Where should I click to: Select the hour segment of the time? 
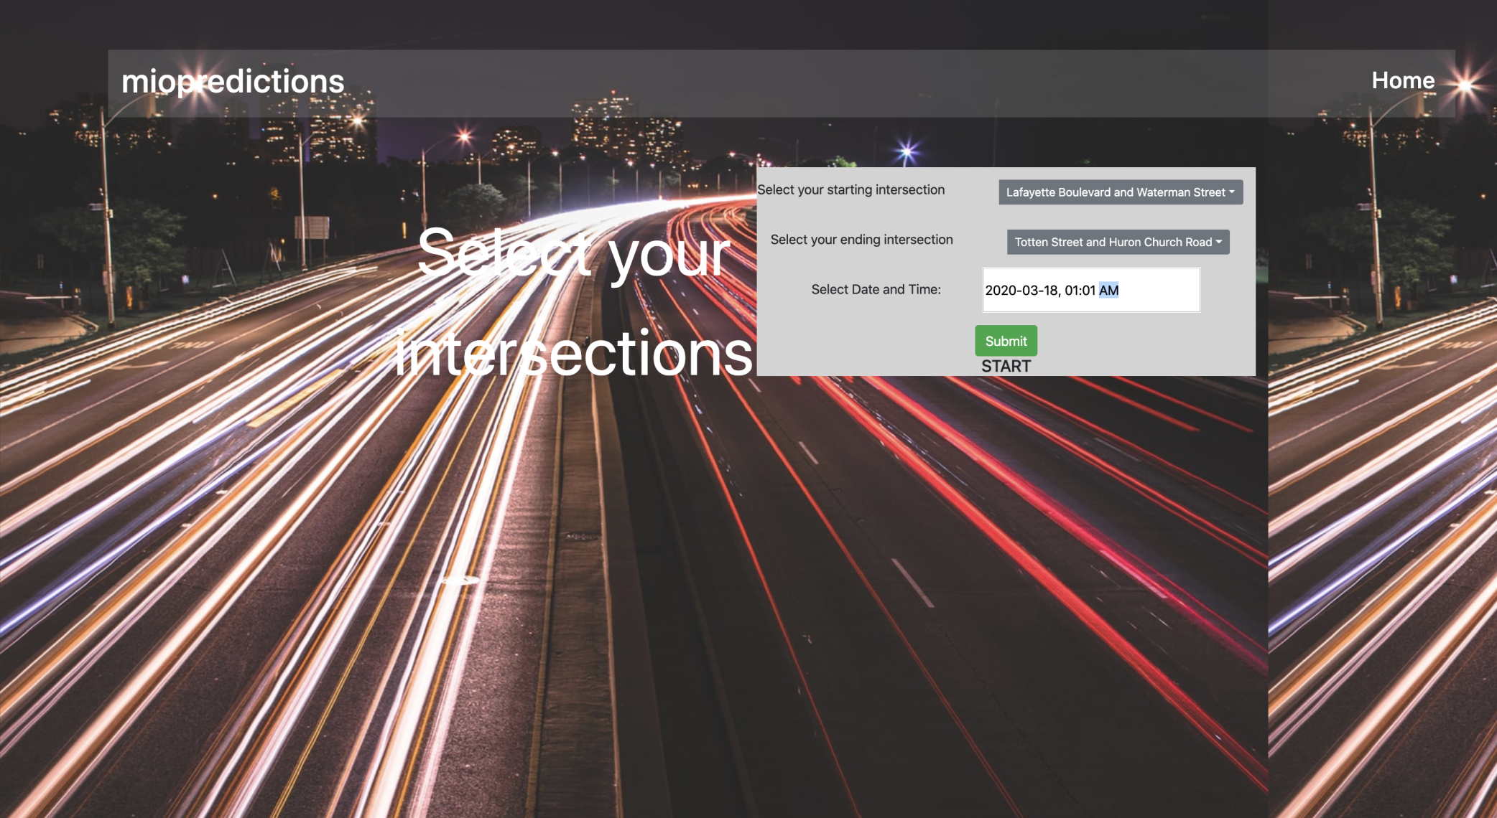[1072, 291]
